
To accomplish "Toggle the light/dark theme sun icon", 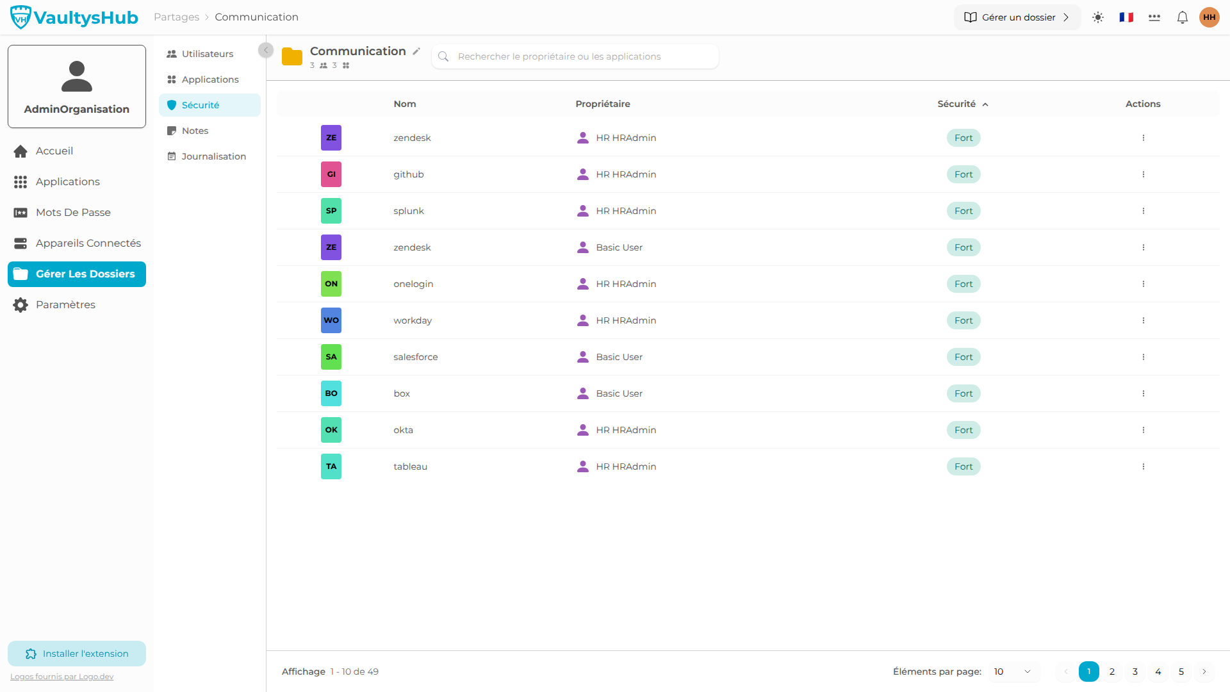I will pos(1098,17).
